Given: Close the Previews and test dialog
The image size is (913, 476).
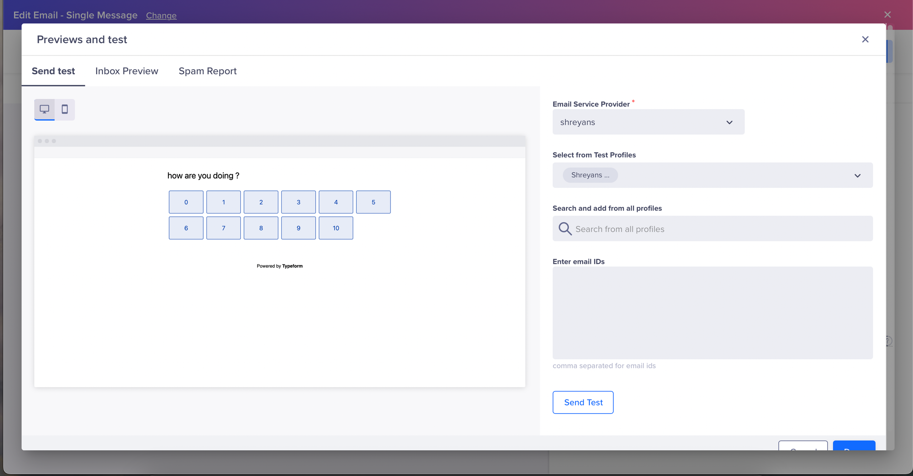Looking at the screenshot, I should pyautogui.click(x=865, y=39).
